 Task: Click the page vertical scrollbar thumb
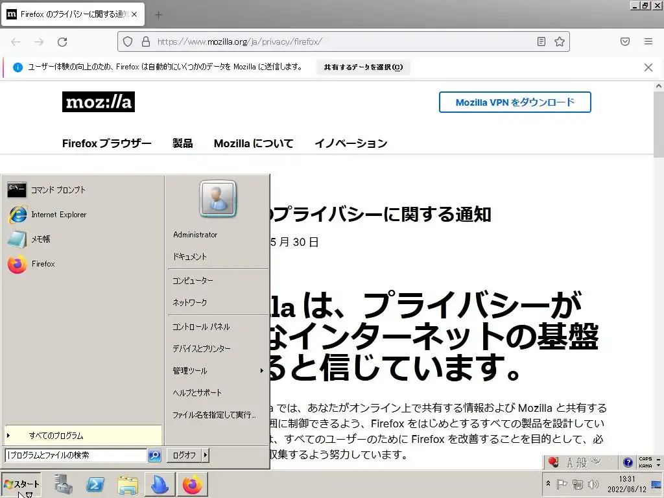(659, 124)
